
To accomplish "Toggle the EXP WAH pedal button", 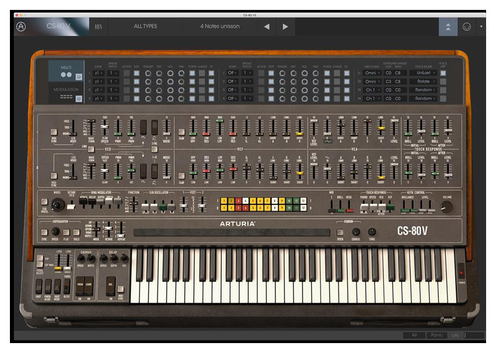I will 40,265.
